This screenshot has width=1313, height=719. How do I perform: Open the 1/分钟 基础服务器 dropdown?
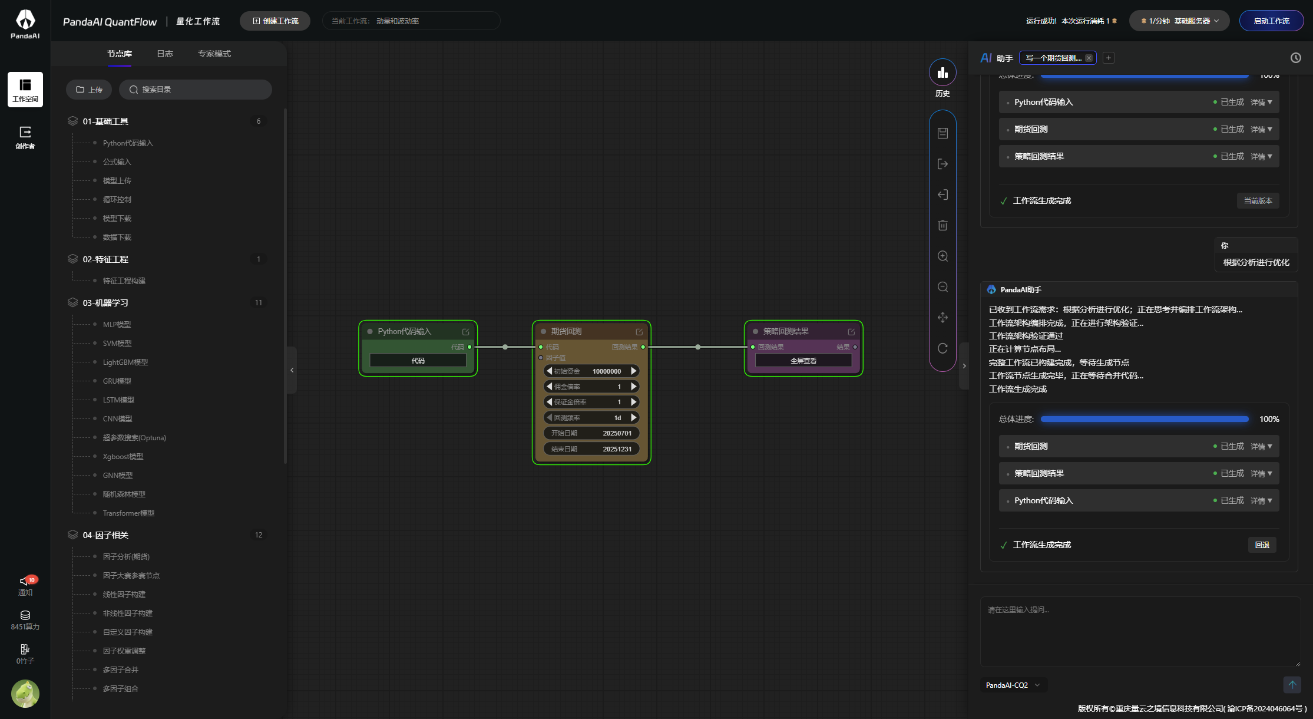[x=1179, y=21]
